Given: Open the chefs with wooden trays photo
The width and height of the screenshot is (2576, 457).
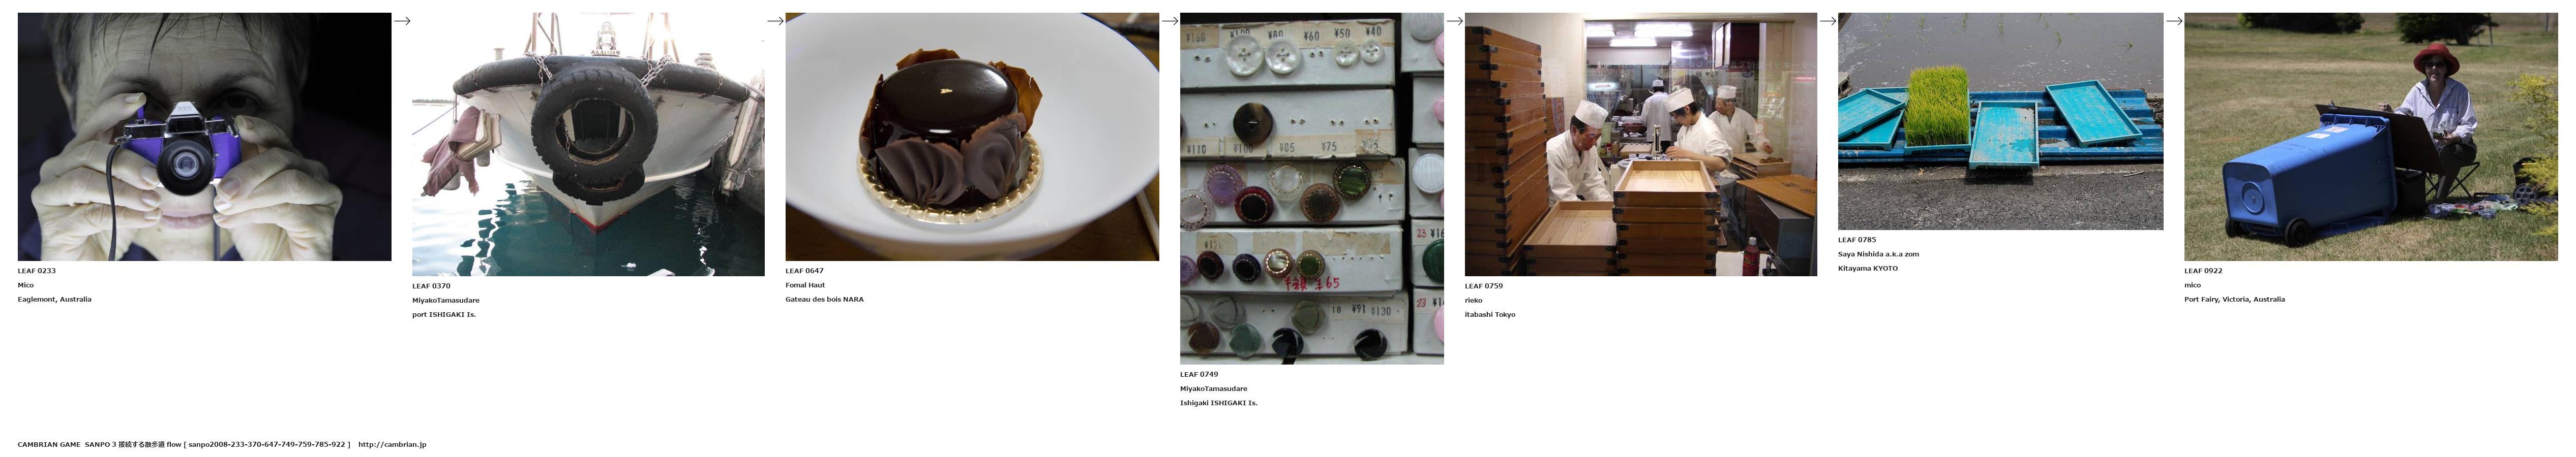Looking at the screenshot, I should 1641,145.
